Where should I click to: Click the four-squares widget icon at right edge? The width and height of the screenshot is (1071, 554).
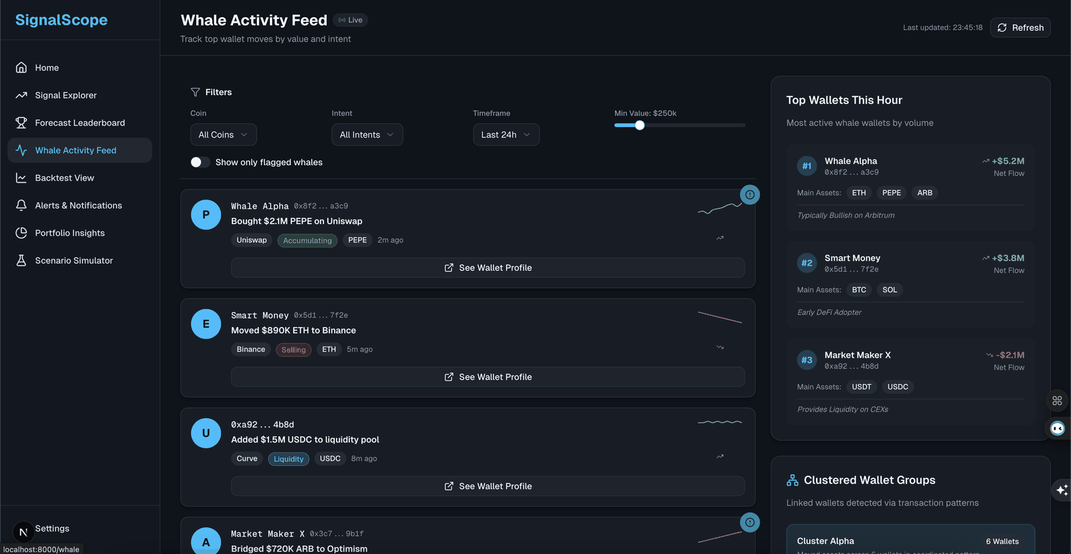pos(1058,401)
